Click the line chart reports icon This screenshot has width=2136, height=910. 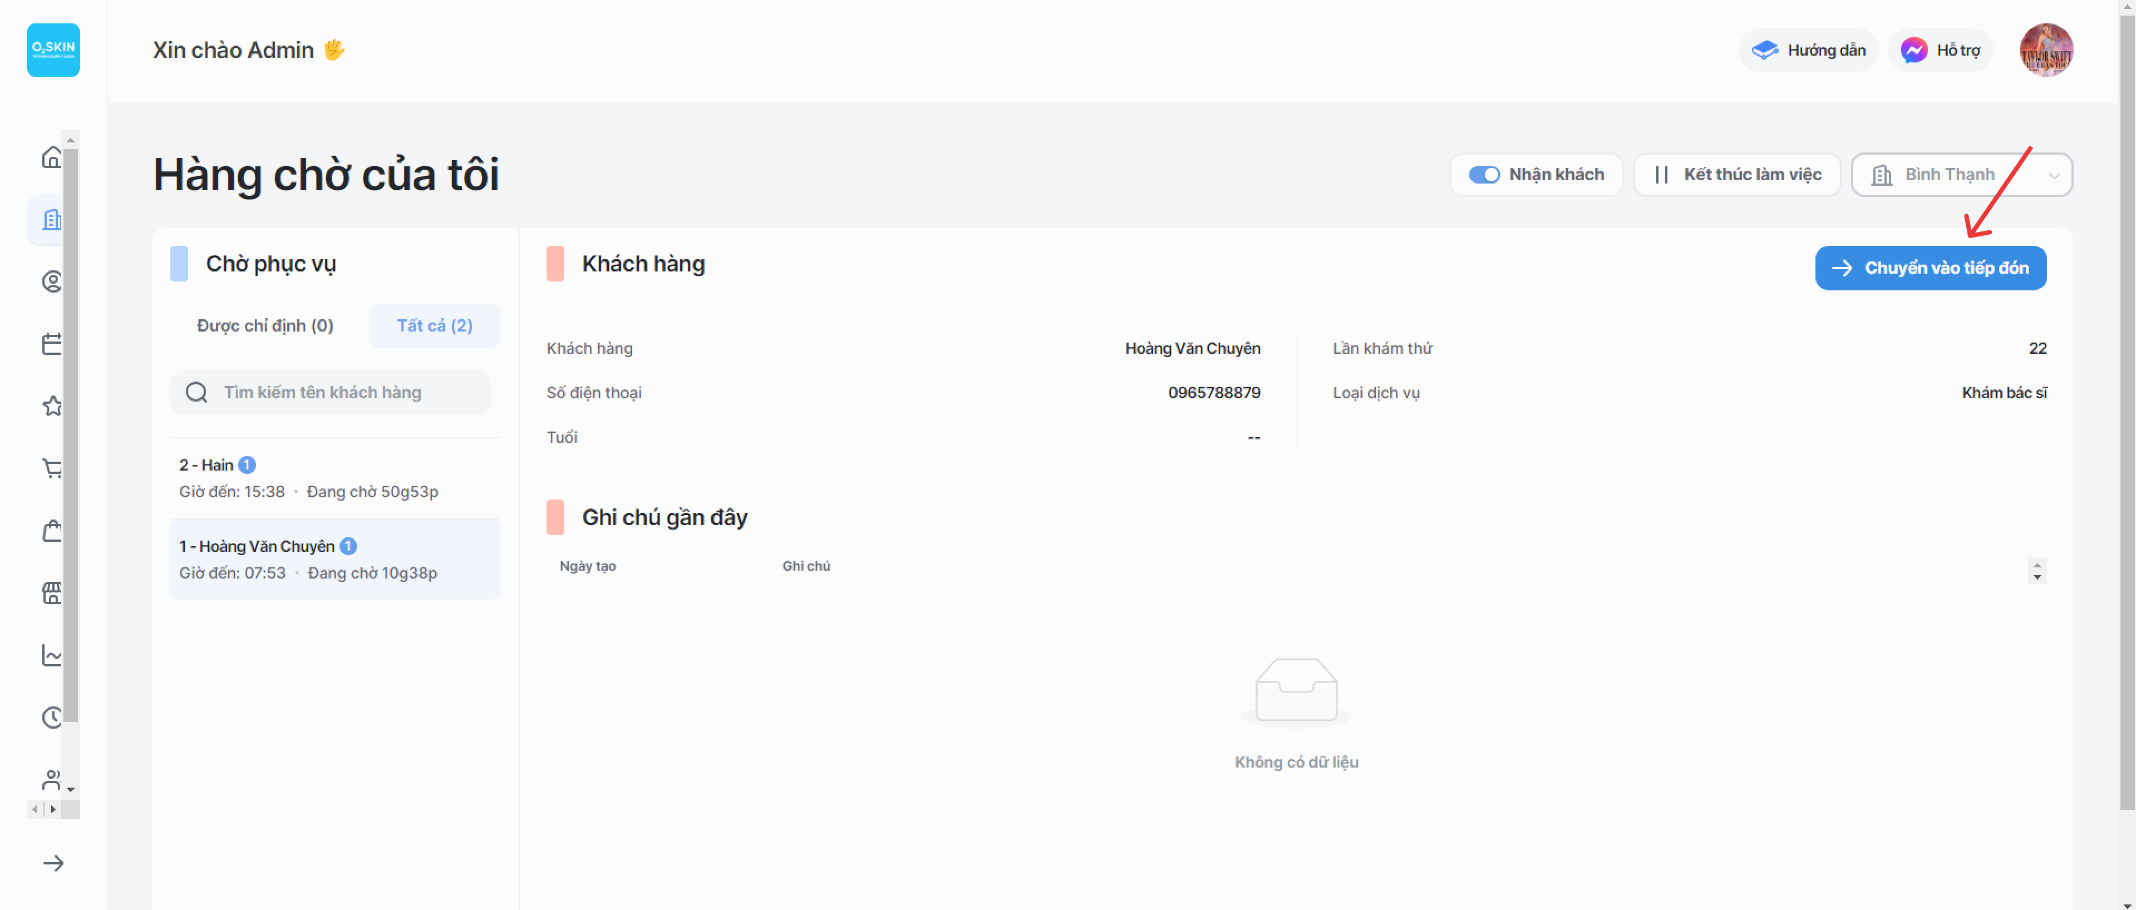point(51,656)
